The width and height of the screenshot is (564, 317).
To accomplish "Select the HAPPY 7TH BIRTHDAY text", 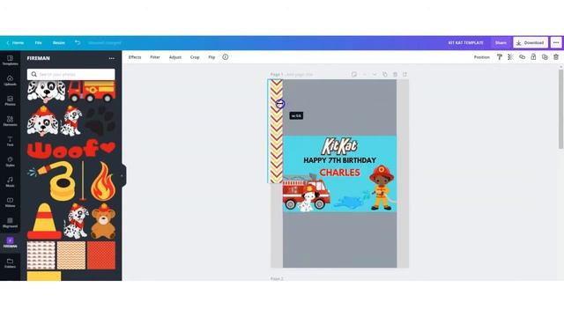I will (x=339, y=160).
